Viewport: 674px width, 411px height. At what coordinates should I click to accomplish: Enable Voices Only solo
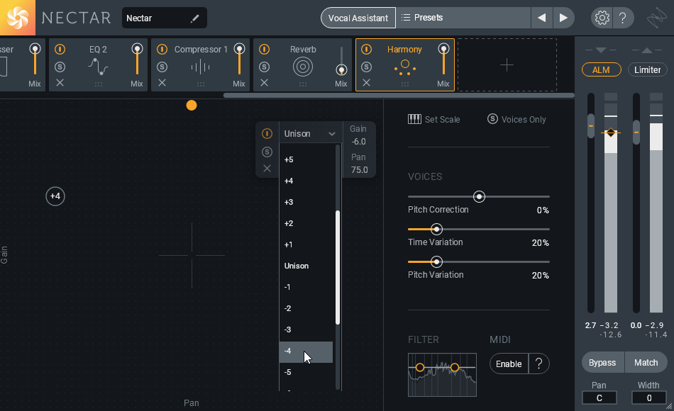click(492, 119)
